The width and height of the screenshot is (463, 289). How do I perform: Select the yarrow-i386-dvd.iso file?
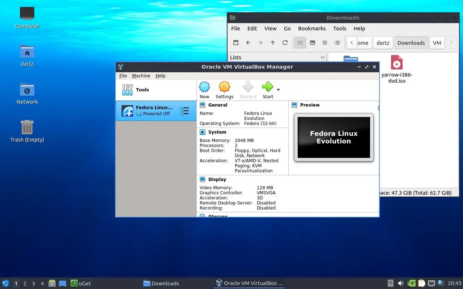(397, 69)
